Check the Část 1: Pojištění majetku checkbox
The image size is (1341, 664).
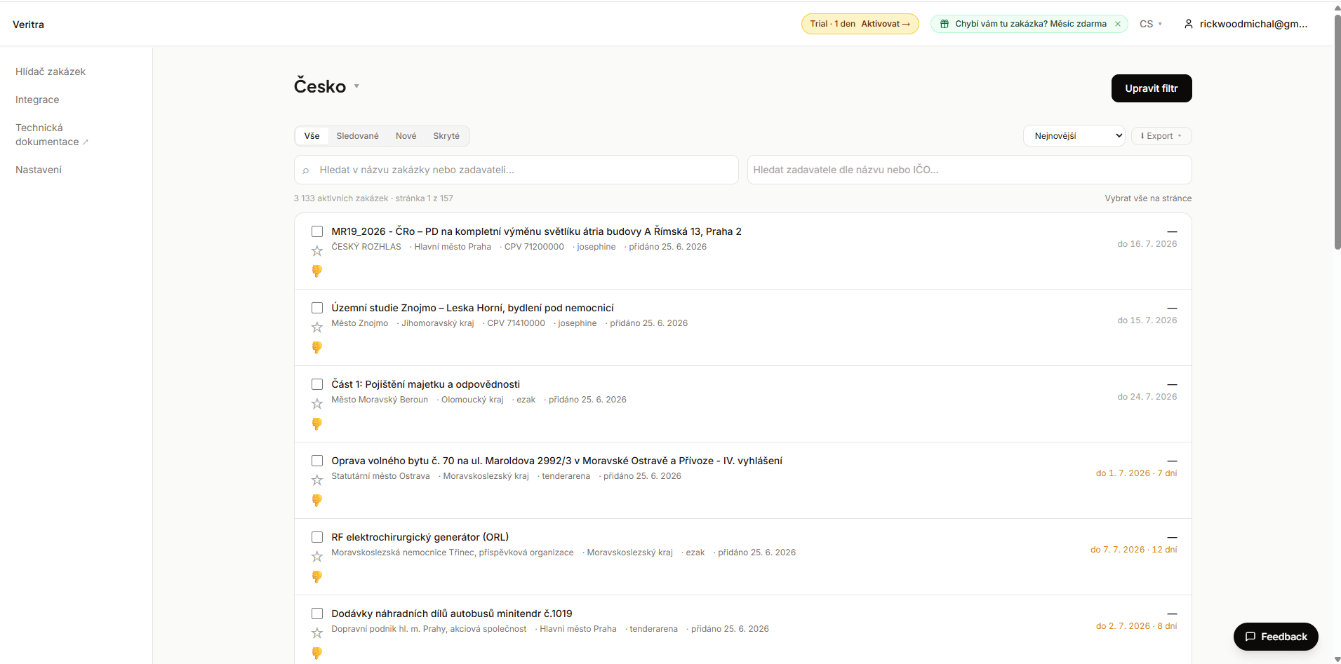click(317, 384)
